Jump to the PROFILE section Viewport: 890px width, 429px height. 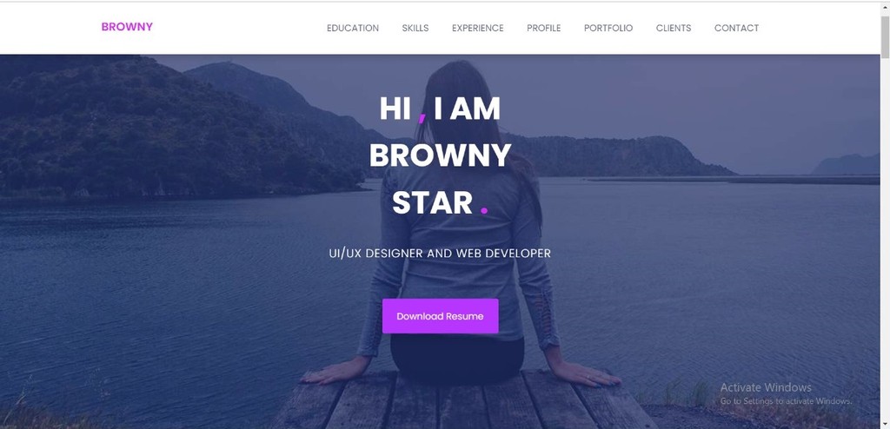(543, 28)
